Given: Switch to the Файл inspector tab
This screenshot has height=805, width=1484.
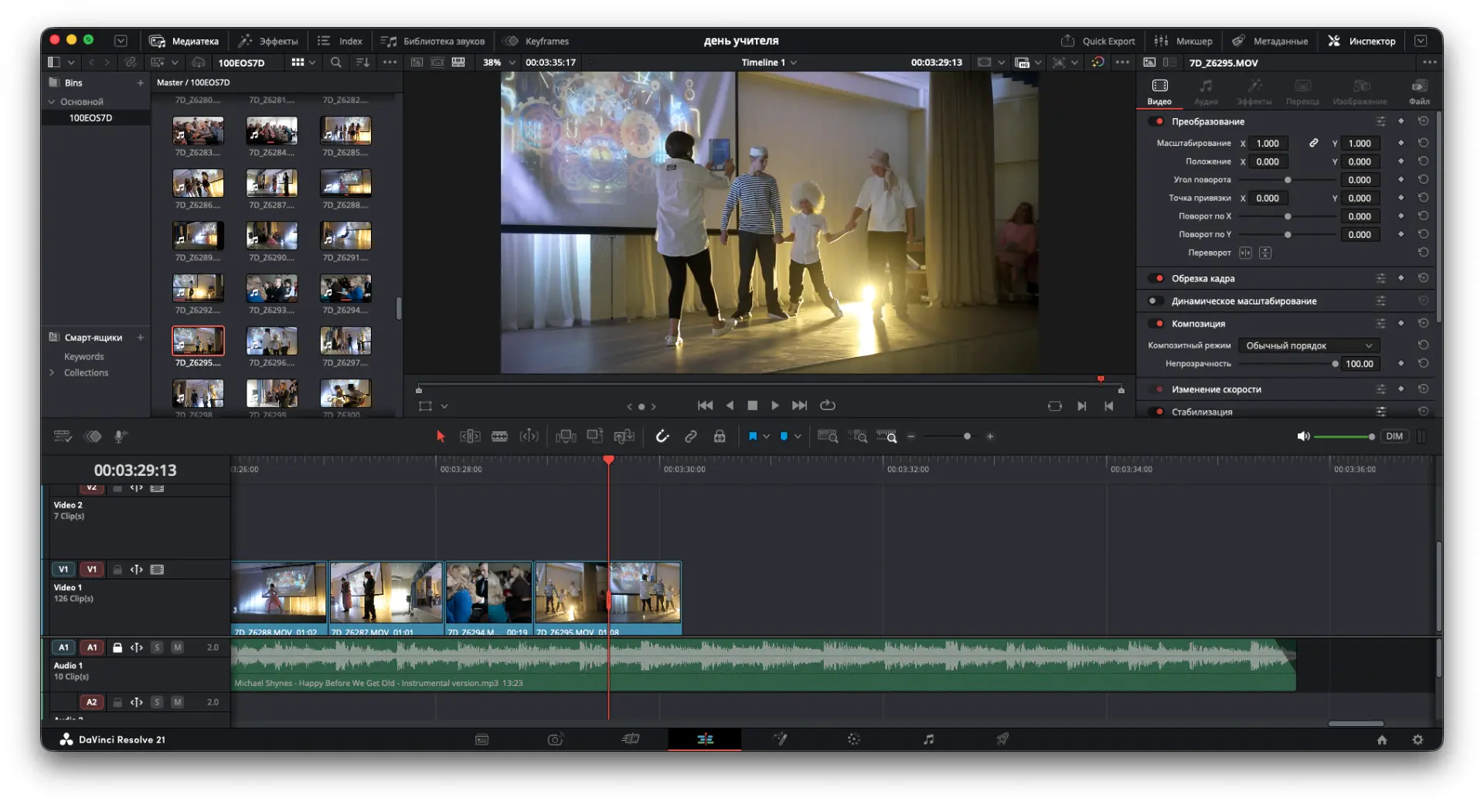Looking at the screenshot, I should click(1419, 91).
